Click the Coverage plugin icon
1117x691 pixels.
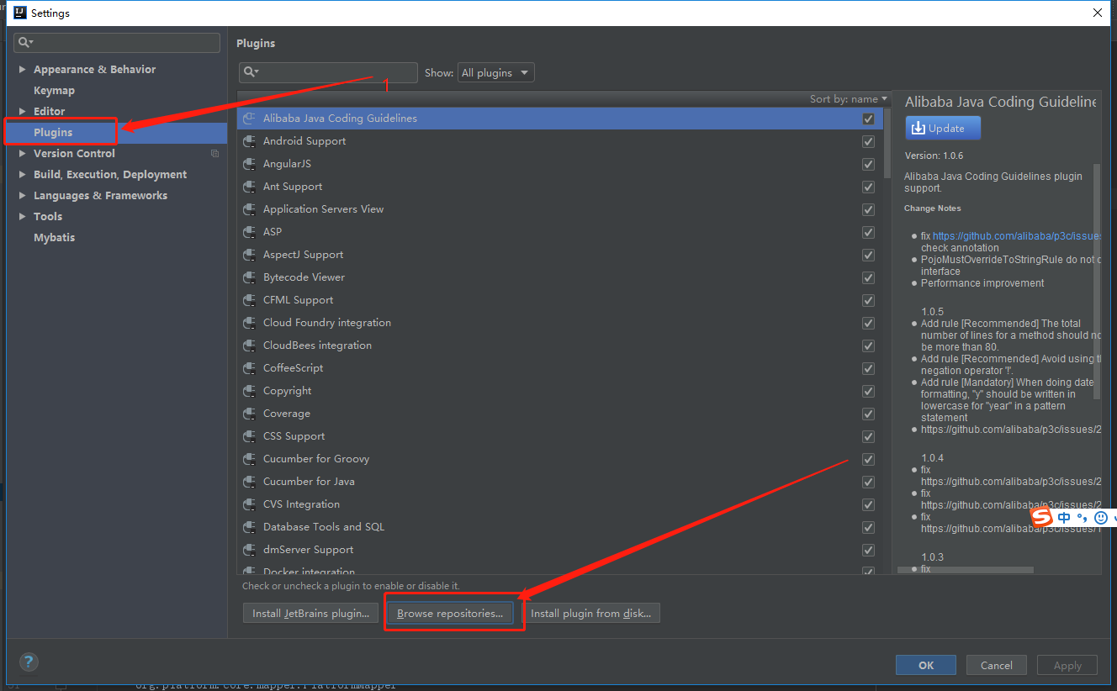click(x=249, y=414)
